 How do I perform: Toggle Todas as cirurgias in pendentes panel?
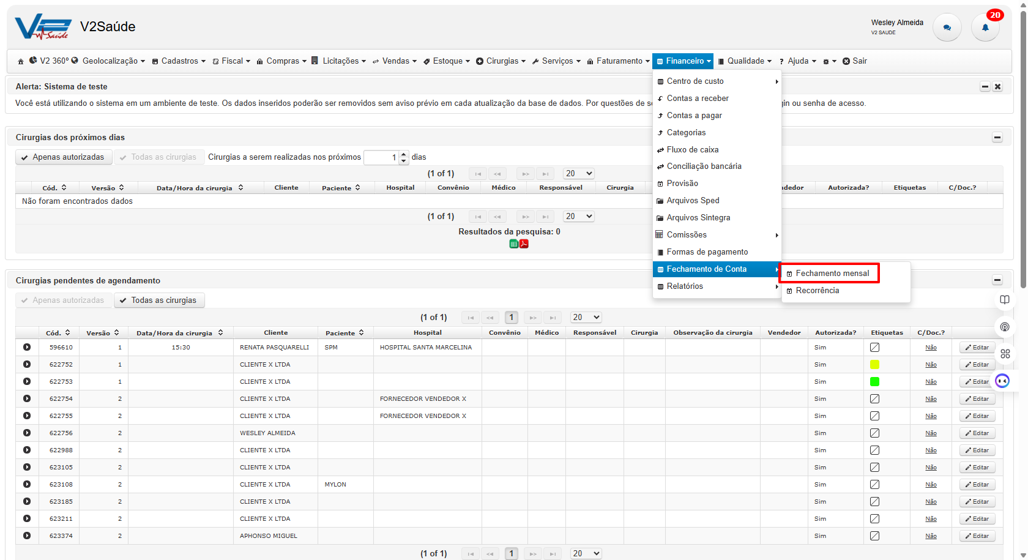tap(159, 301)
